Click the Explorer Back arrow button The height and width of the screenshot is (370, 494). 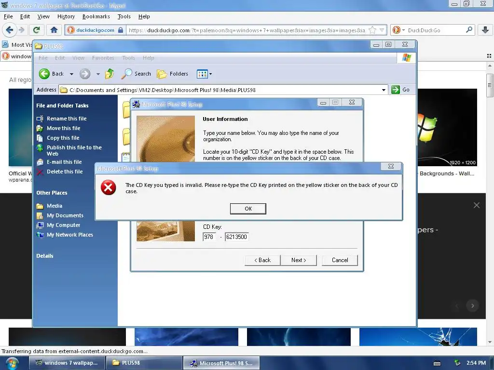click(51, 74)
